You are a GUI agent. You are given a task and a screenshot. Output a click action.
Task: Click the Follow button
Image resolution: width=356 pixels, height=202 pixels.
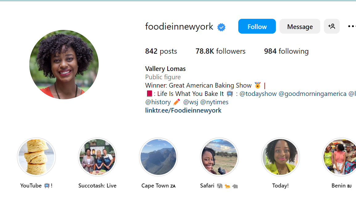(257, 27)
